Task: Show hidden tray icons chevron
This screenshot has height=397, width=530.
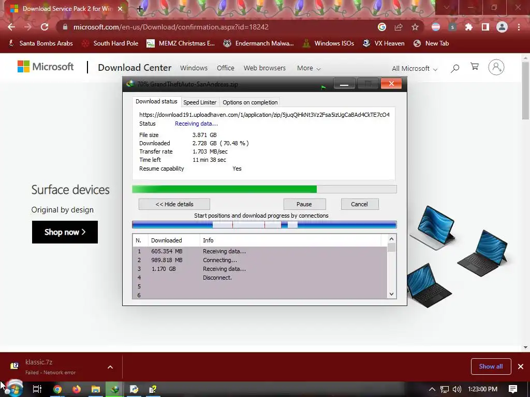Action: 432,389
